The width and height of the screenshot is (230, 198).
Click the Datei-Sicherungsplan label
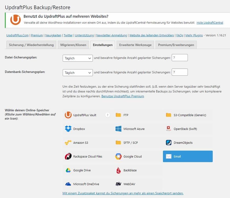[x=21, y=57]
